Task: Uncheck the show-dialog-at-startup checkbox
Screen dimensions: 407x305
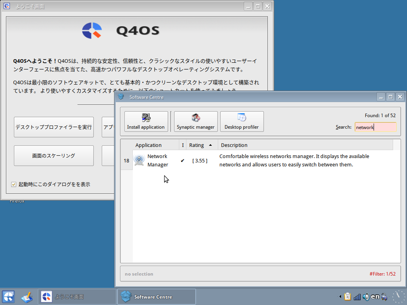Action: coord(14,184)
